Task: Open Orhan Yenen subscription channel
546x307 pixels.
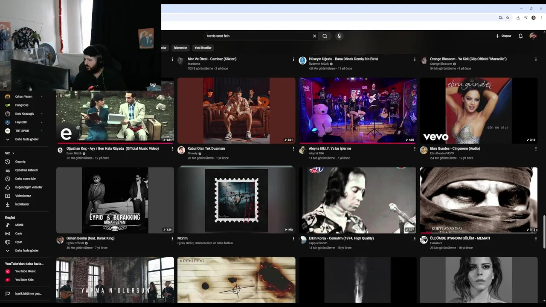Action: (x=24, y=97)
